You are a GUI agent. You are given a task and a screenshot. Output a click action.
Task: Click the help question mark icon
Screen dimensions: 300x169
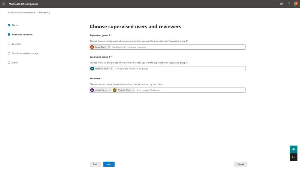pyautogui.click(x=289, y=4)
